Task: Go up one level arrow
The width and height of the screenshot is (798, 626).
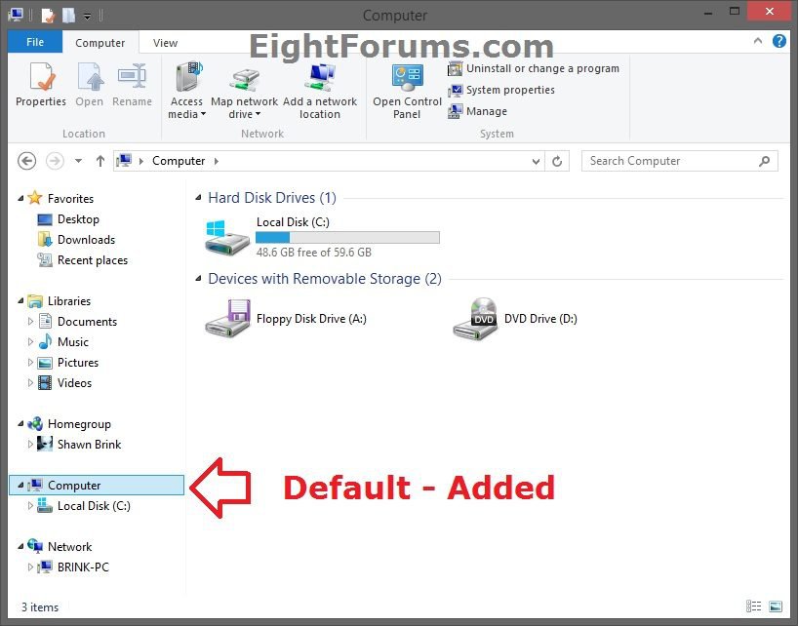Action: 100,161
